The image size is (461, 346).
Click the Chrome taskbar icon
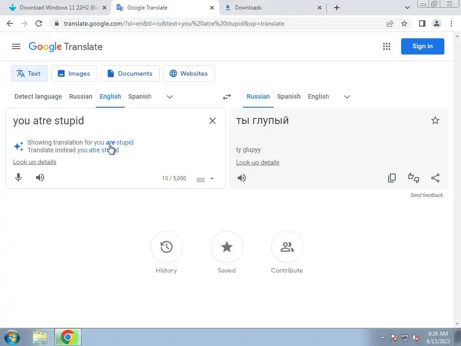(68, 337)
